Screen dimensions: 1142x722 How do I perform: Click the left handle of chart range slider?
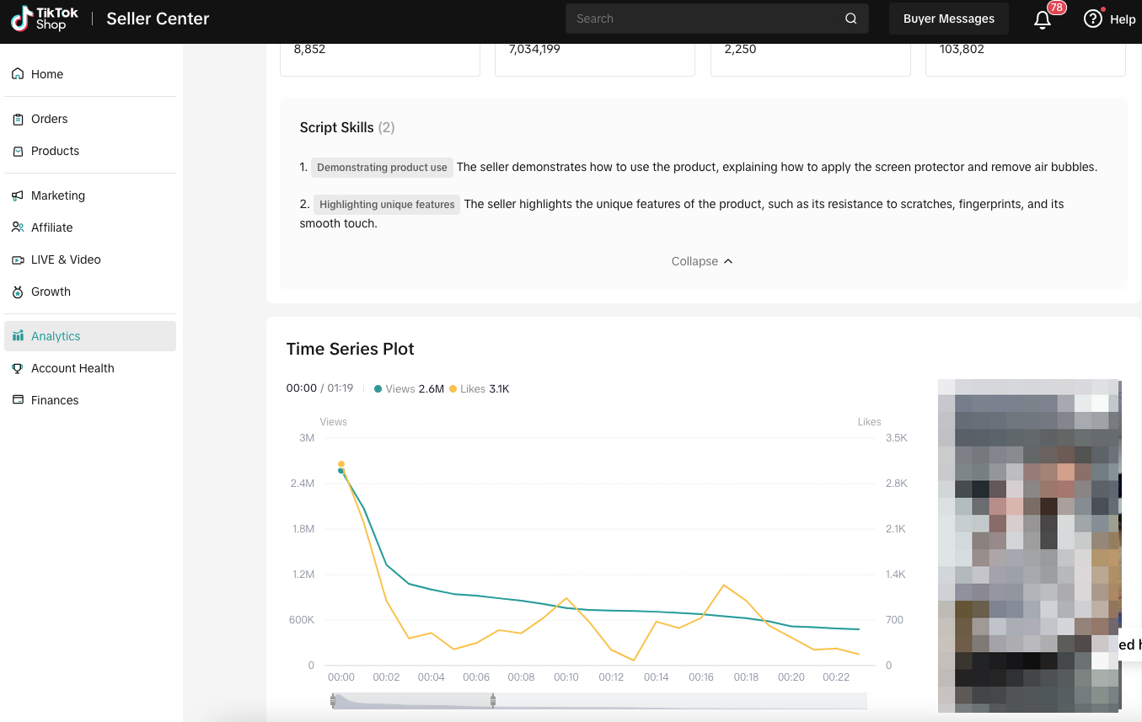[333, 700]
